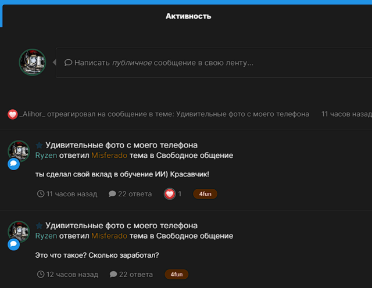Click the heart reaction on the first post
The width and height of the screenshot is (372, 288).
[170, 194]
